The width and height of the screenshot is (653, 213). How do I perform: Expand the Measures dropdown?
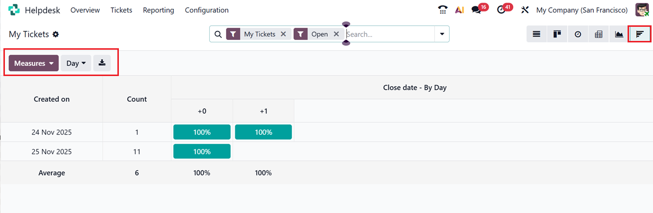point(34,63)
